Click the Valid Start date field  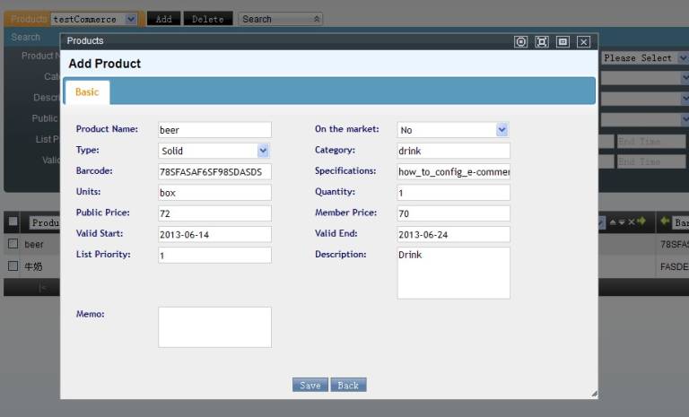coord(215,234)
